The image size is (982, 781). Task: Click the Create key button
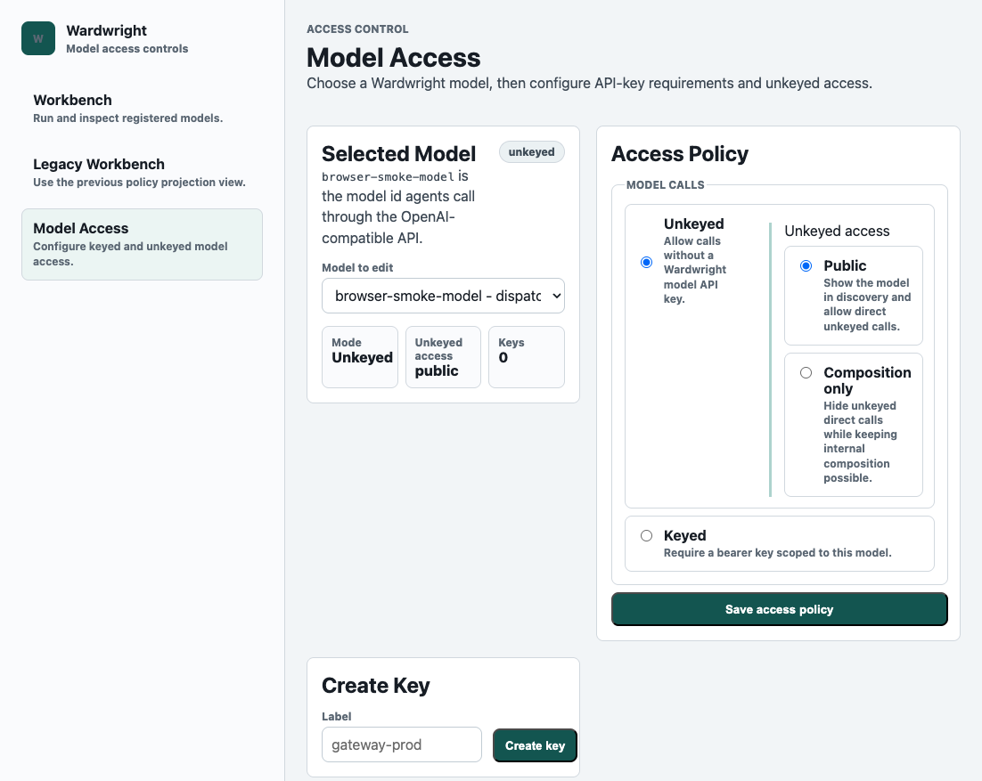click(535, 745)
